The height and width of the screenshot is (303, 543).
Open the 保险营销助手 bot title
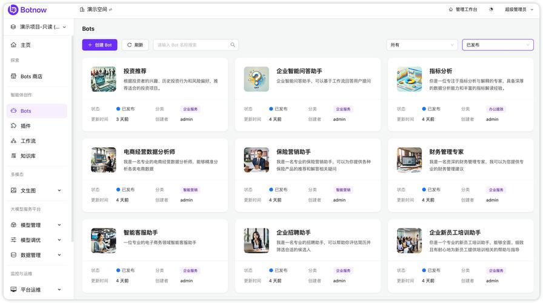293,151
